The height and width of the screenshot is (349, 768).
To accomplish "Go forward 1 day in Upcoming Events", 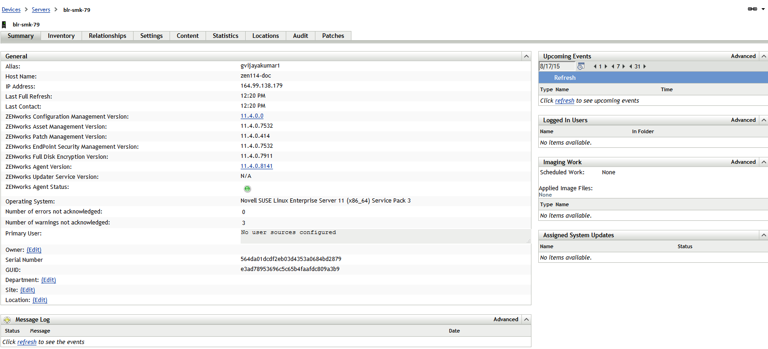I will click(606, 67).
